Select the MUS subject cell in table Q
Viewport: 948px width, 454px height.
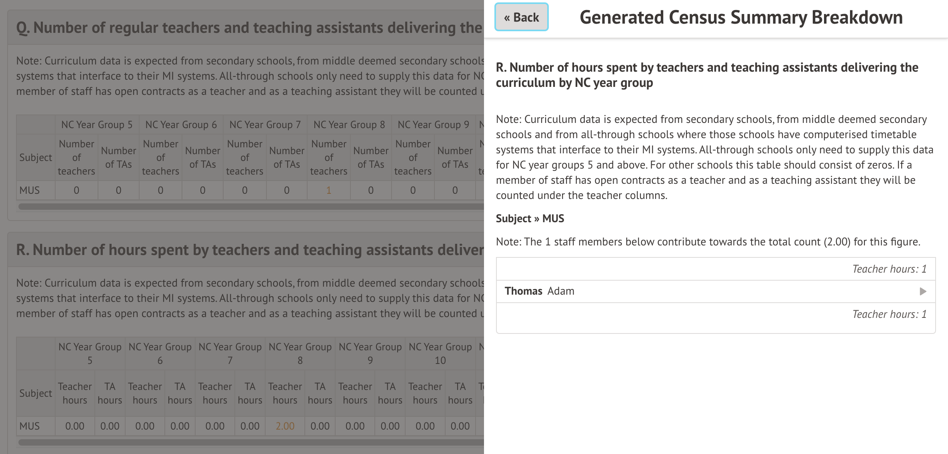click(30, 190)
